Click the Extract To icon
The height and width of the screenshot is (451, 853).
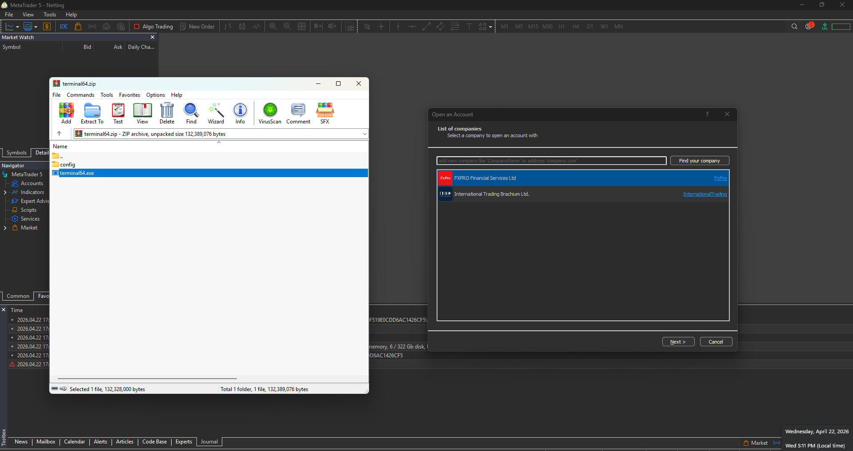[92, 113]
